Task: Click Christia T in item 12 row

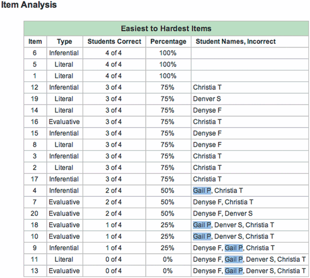Action: tap(207, 87)
